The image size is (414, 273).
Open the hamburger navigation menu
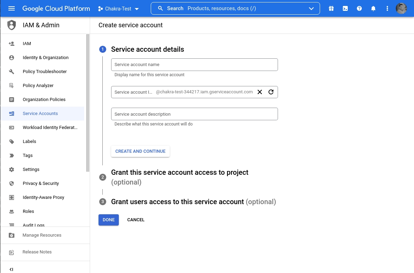[12, 8]
